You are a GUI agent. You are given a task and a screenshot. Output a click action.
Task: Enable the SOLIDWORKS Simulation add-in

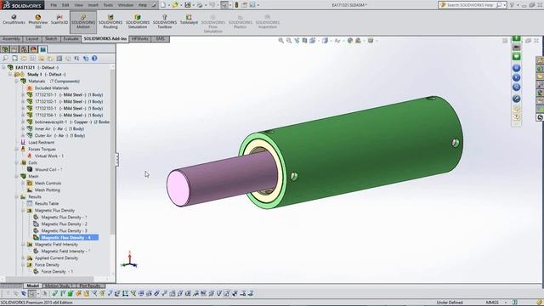pos(138,21)
